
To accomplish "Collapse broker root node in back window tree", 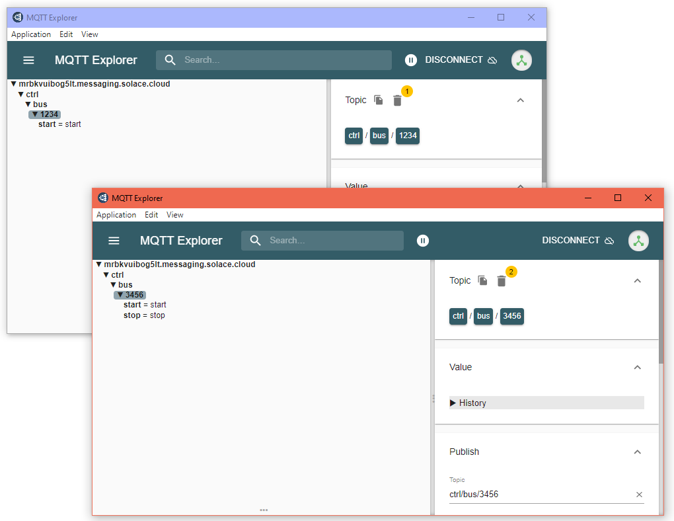I will tap(14, 84).
